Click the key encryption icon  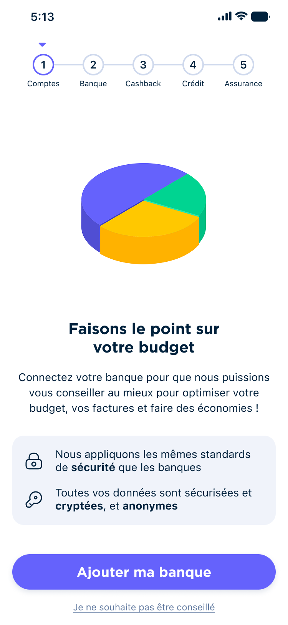(34, 500)
